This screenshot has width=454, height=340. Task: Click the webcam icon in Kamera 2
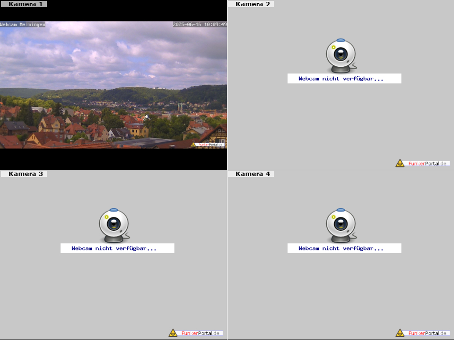coord(341,56)
